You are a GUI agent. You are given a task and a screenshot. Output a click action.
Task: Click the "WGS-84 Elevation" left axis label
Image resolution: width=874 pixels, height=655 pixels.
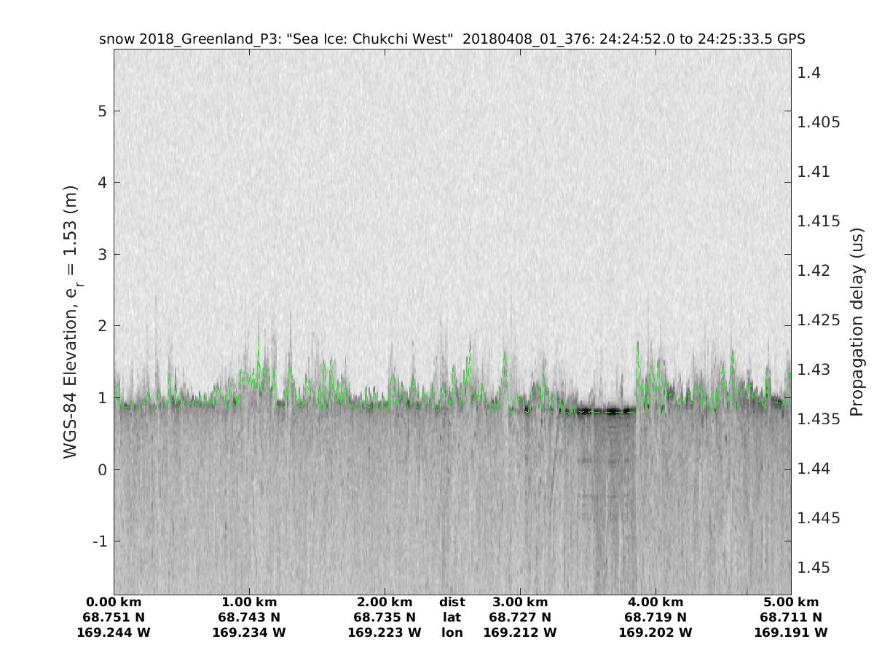click(x=71, y=320)
